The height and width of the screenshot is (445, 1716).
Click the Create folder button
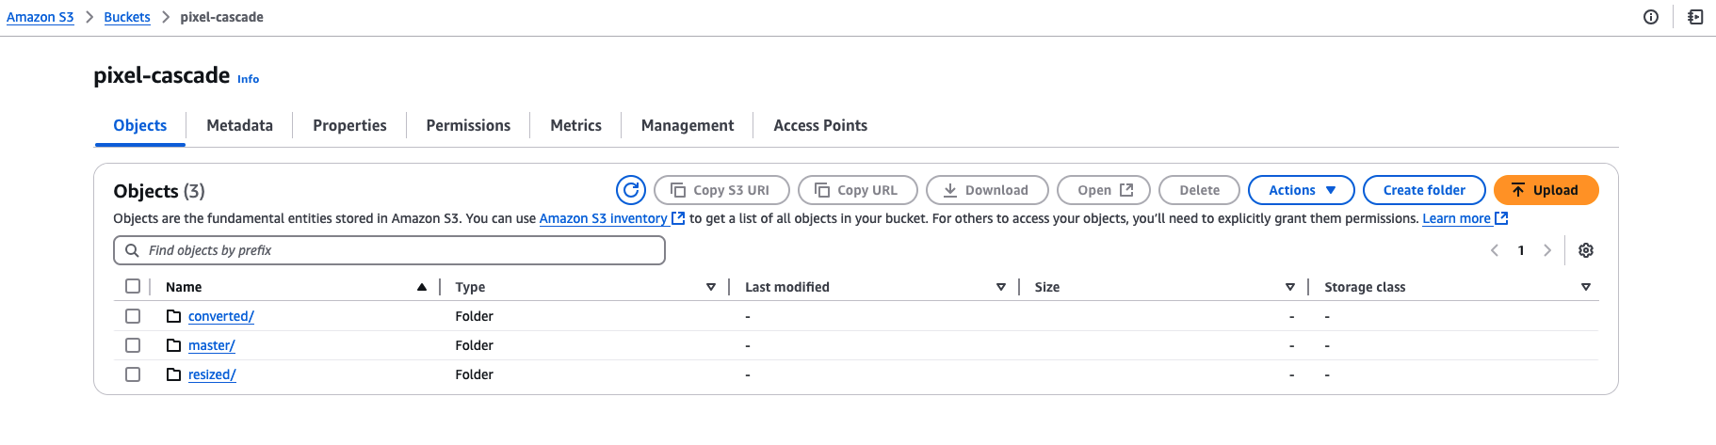pos(1424,190)
